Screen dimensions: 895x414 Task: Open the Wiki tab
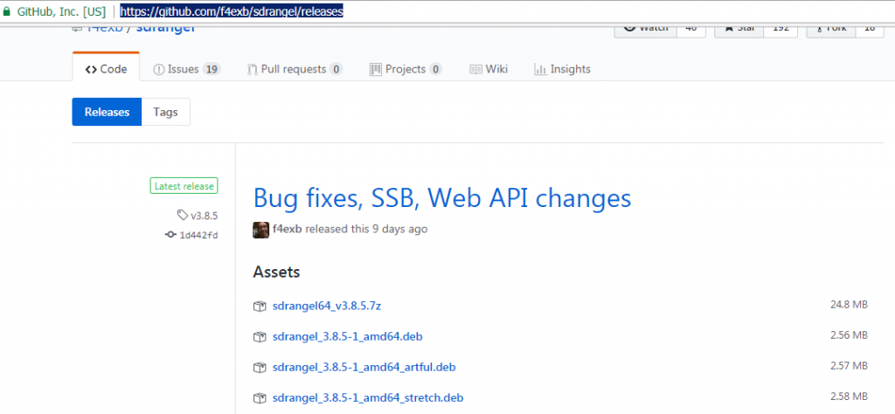click(x=489, y=69)
